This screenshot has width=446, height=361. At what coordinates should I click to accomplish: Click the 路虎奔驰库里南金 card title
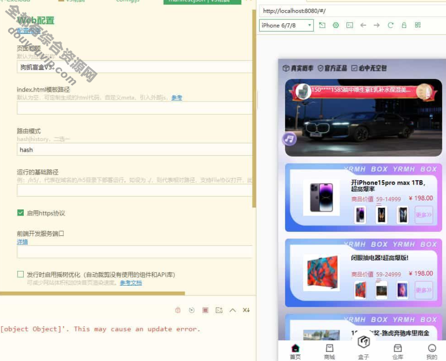390,333
